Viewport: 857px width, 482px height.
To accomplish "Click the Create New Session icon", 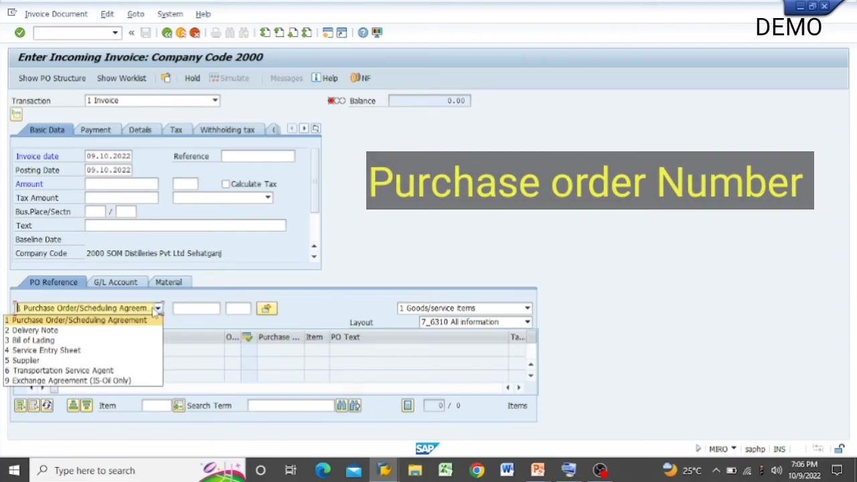I will (x=327, y=33).
